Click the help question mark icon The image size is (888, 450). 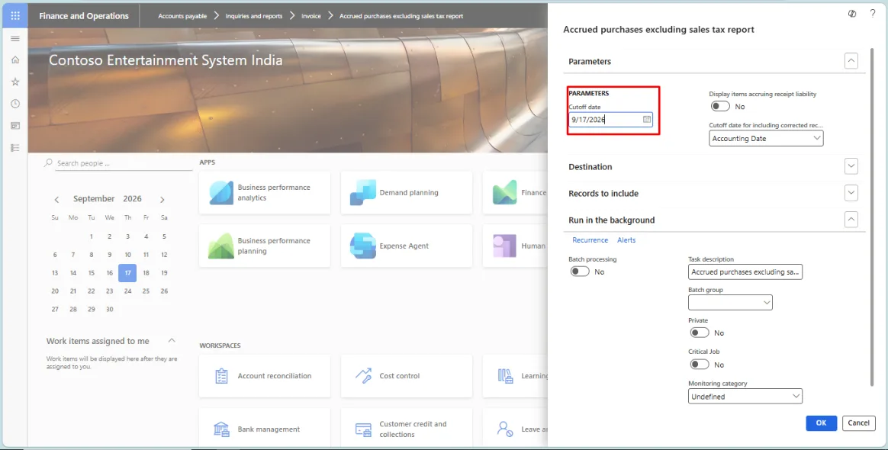coord(872,14)
